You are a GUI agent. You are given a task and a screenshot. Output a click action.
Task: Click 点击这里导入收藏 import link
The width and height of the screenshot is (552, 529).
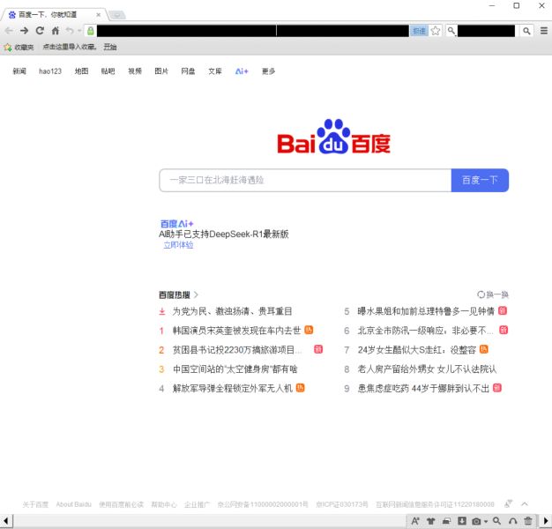(x=70, y=47)
